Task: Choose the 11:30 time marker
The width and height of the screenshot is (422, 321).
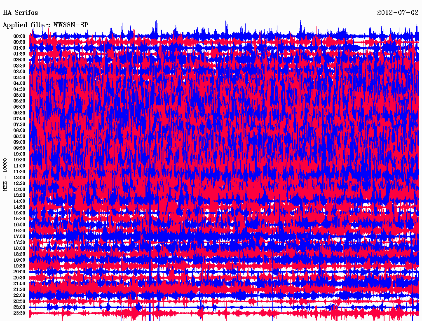Action: click(x=19, y=172)
